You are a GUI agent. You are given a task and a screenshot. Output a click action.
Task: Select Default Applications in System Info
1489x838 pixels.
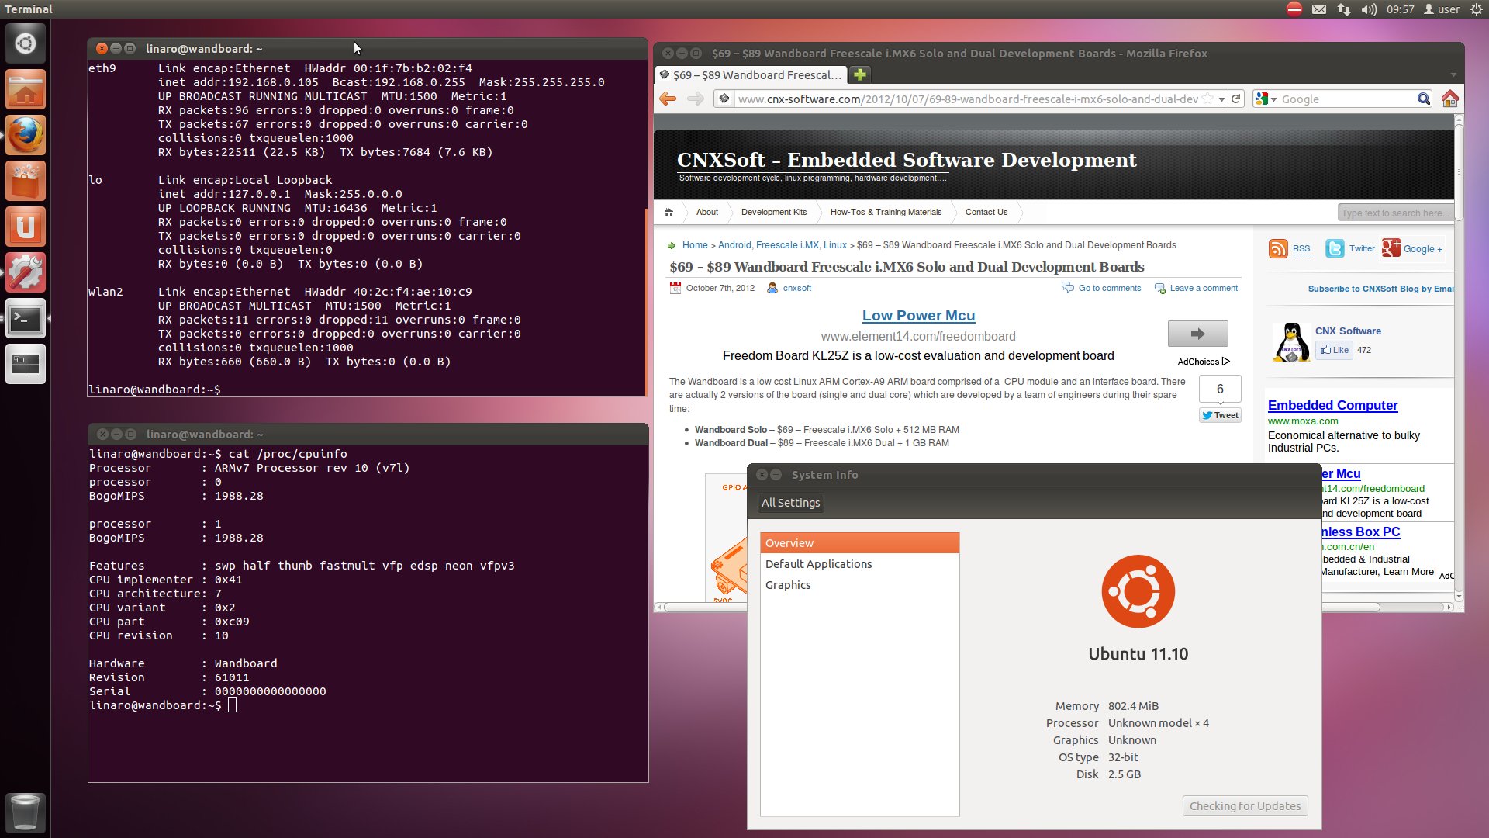[x=859, y=563]
